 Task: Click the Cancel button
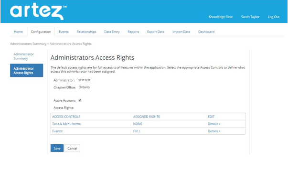[x=72, y=148]
